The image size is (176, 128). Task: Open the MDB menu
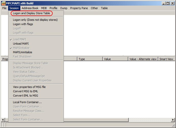coord(44,8)
